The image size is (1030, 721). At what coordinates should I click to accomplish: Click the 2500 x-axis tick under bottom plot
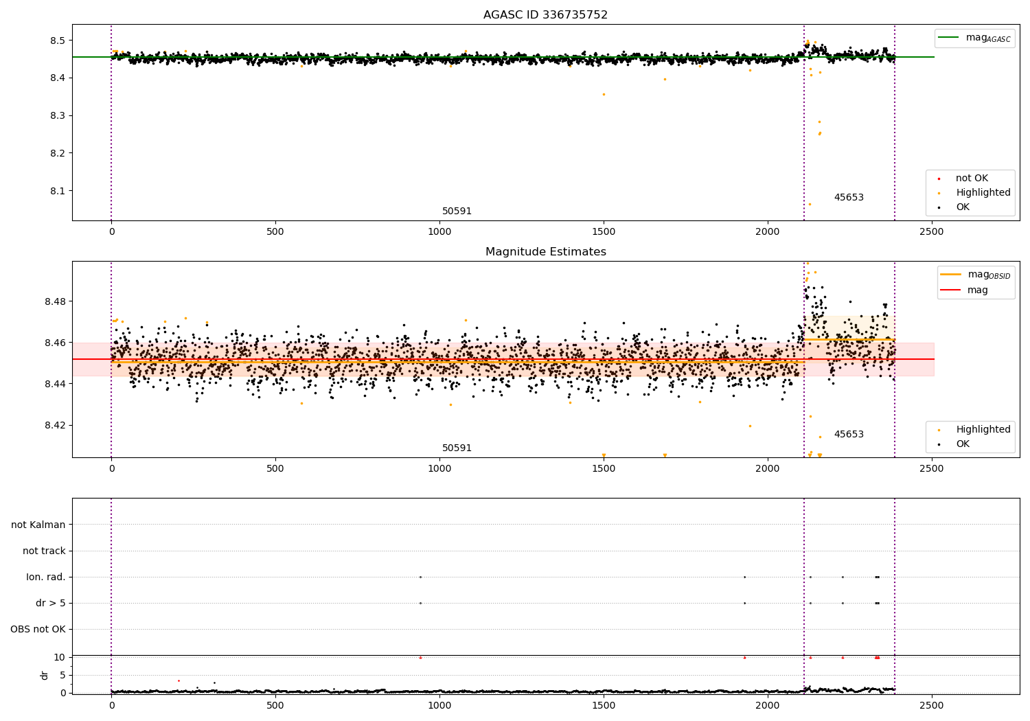click(931, 705)
